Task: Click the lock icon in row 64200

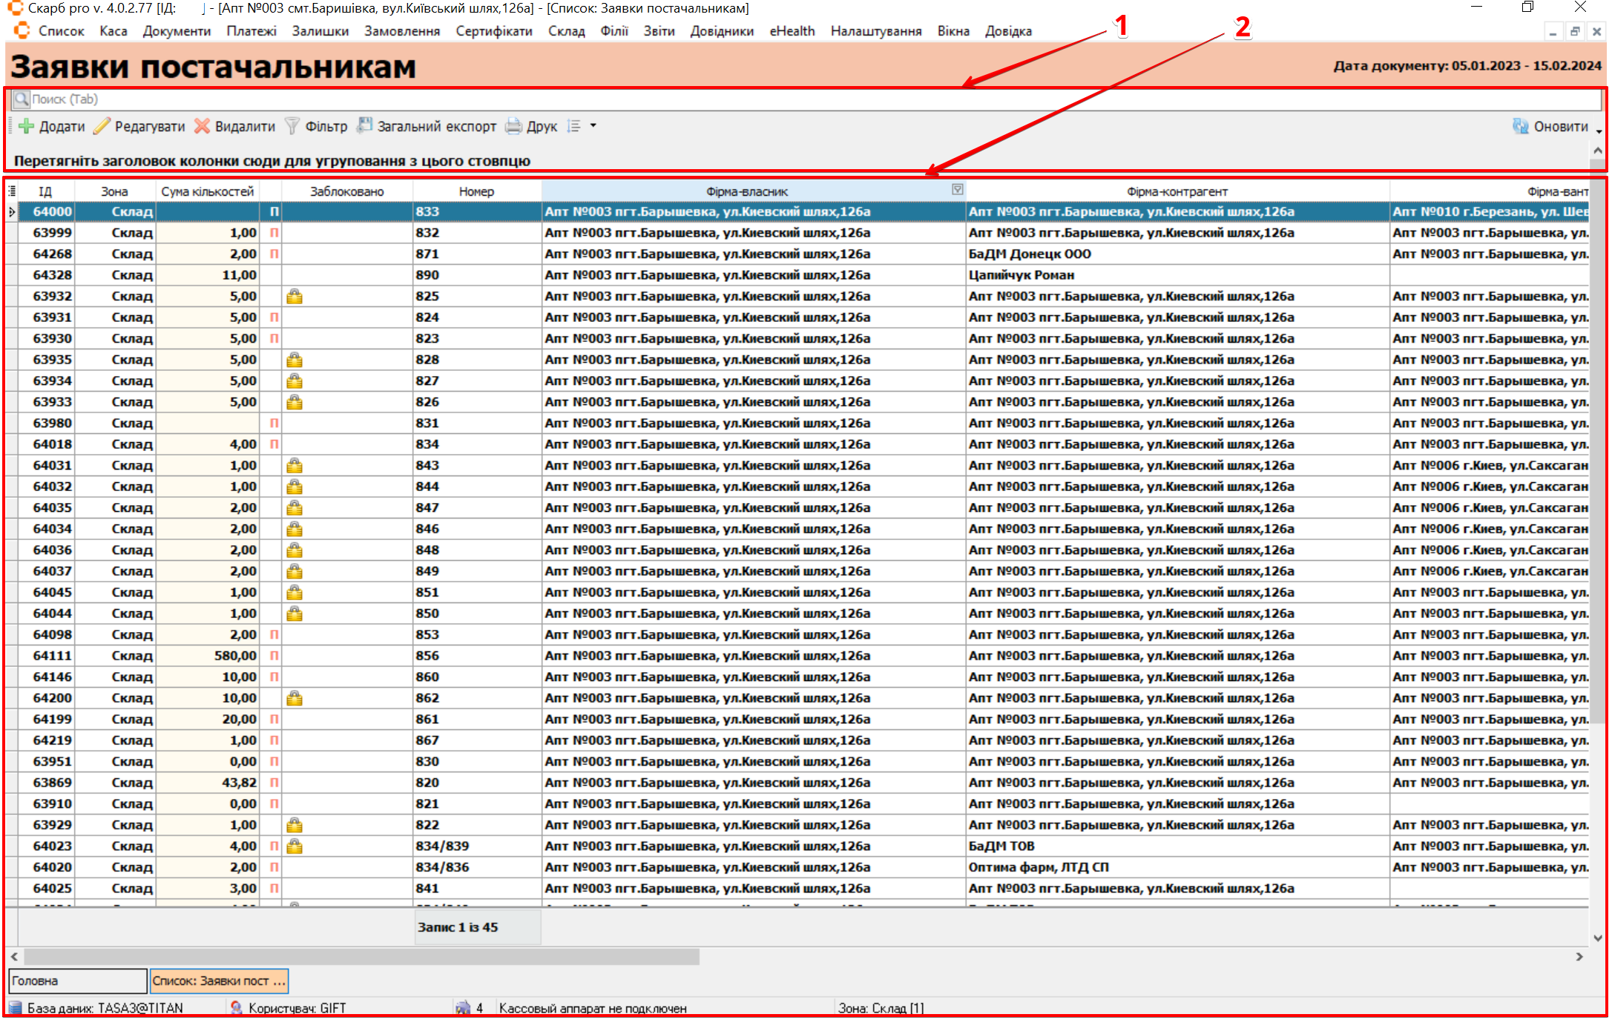Action: click(295, 699)
